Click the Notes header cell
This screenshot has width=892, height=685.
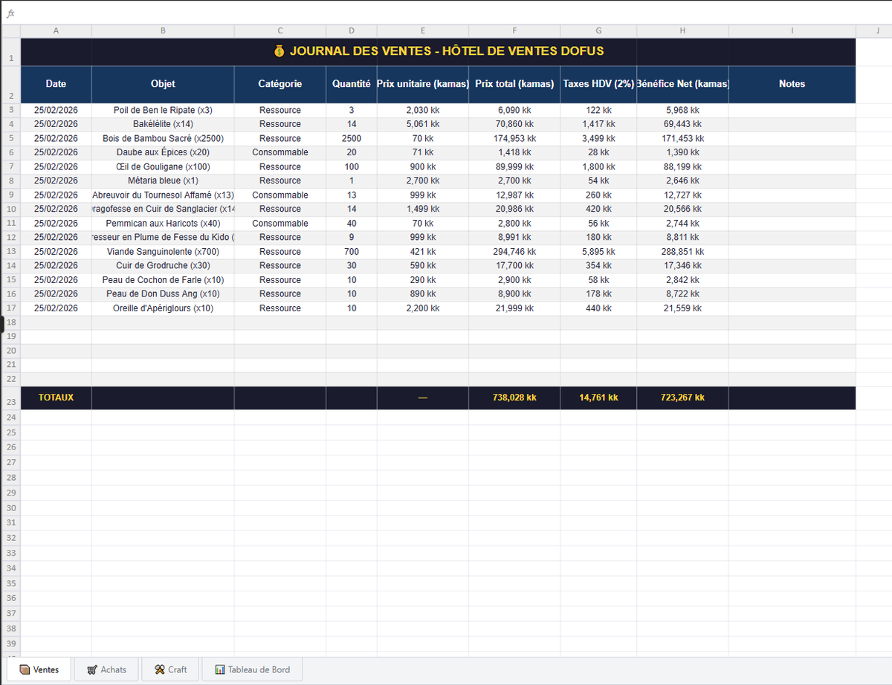[792, 84]
